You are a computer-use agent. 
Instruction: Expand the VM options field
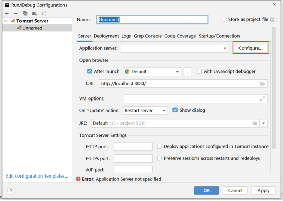tap(262, 98)
